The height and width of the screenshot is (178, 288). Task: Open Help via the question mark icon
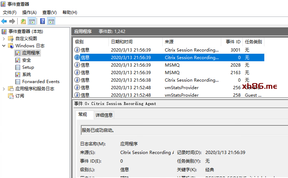click(43, 21)
